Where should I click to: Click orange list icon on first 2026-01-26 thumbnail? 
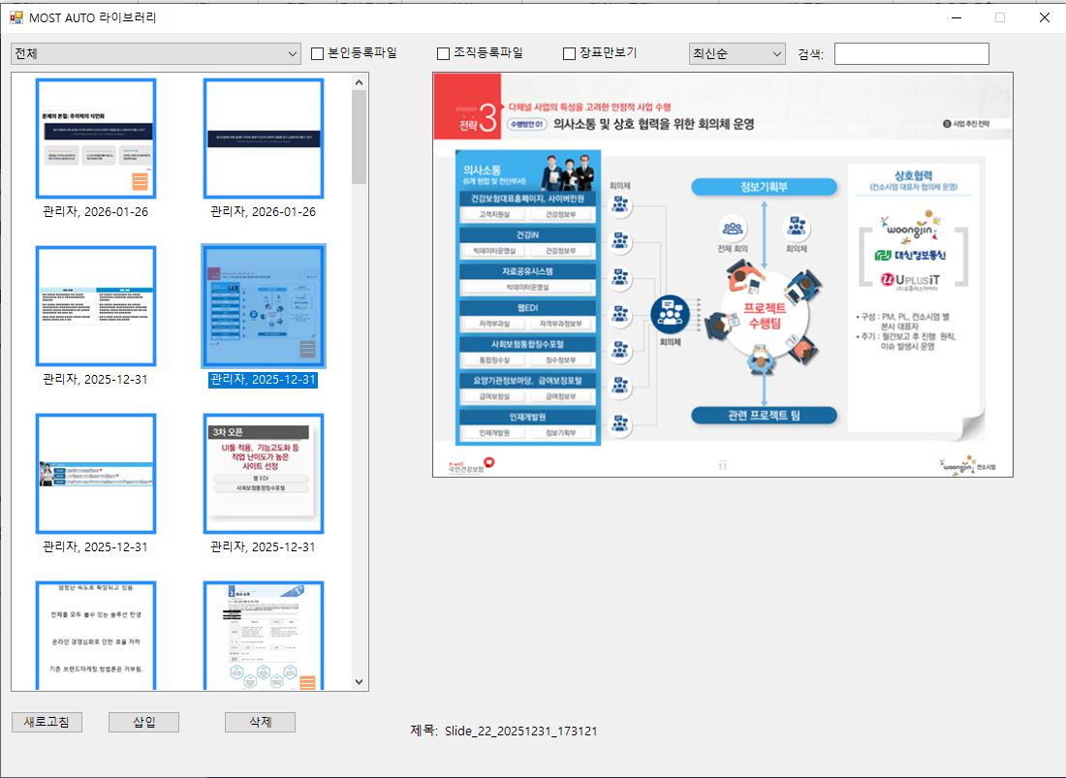[x=140, y=182]
